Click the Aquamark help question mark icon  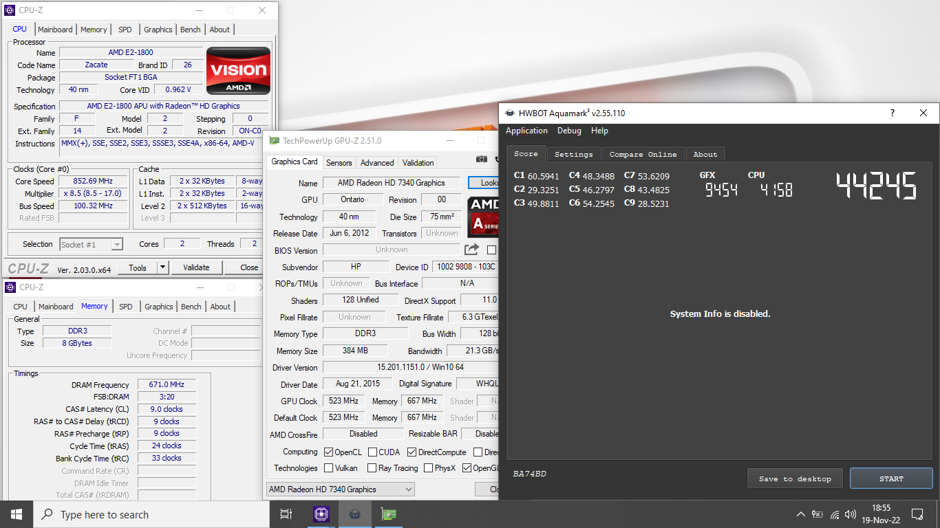893,113
